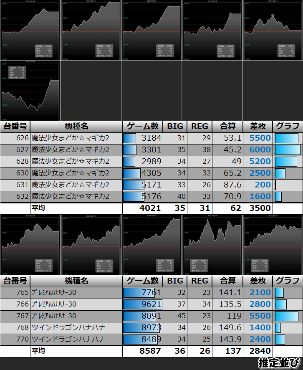Image resolution: width=303 pixels, height=370 pixels.
Task: Click the second table's 機種名 column header
Action: point(76,281)
